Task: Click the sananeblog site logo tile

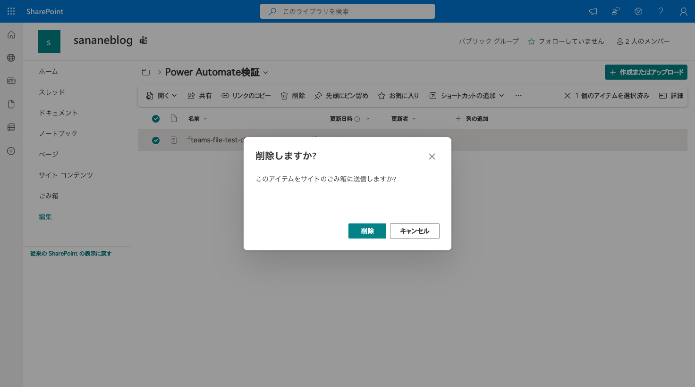Action: click(49, 41)
